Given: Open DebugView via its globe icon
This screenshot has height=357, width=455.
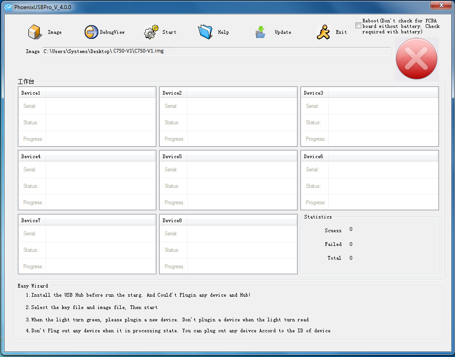Looking at the screenshot, I should pos(91,32).
